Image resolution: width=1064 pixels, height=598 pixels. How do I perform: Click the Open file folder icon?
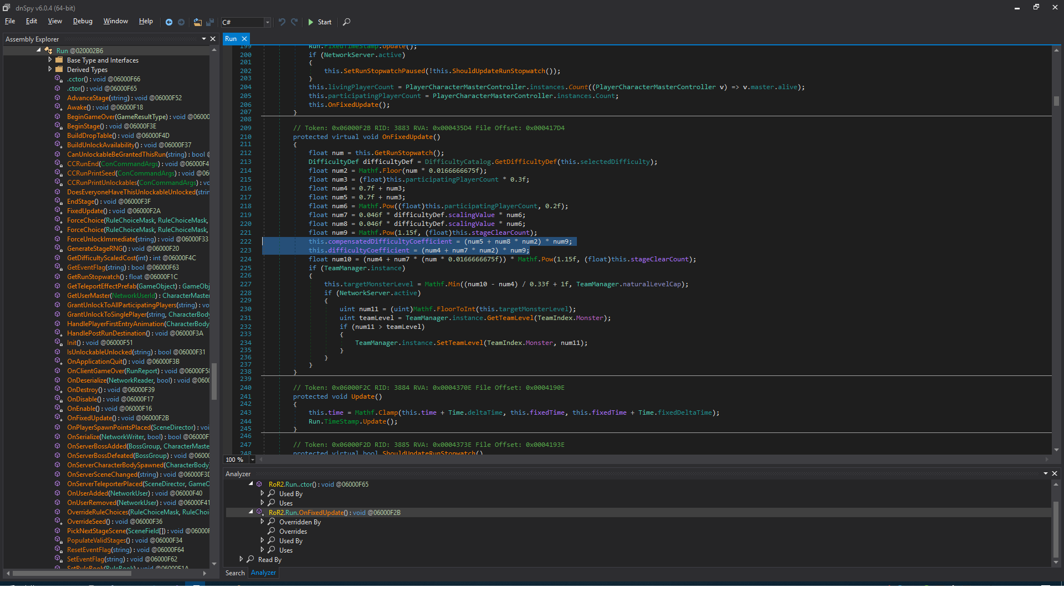(197, 22)
